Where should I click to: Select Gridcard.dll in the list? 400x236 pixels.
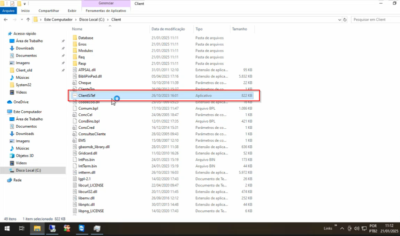point(88,153)
